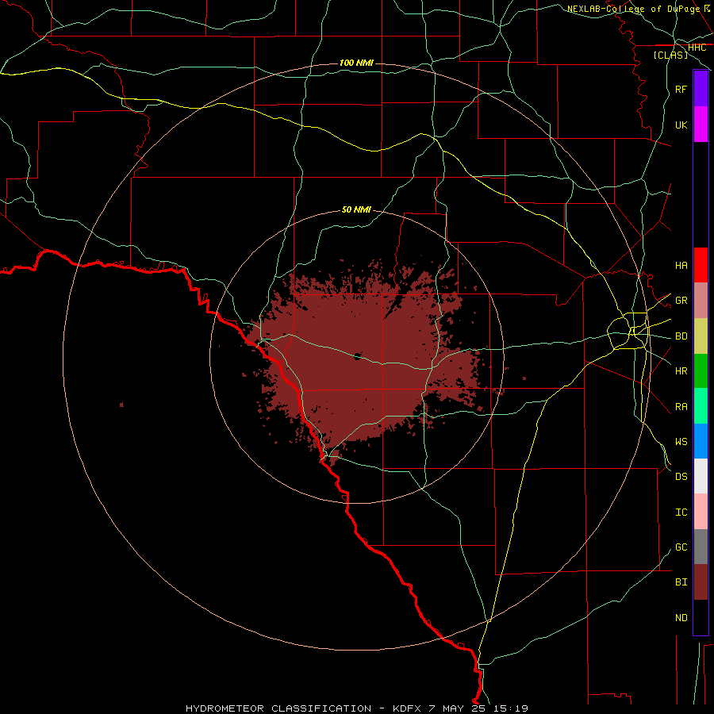Click the Hydrometeor Classification KDFX title text
The width and height of the screenshot is (714, 714).
pyautogui.click(x=357, y=708)
